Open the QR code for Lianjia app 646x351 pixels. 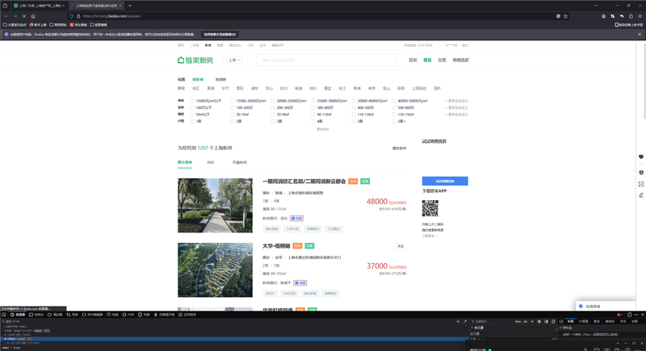(x=430, y=208)
